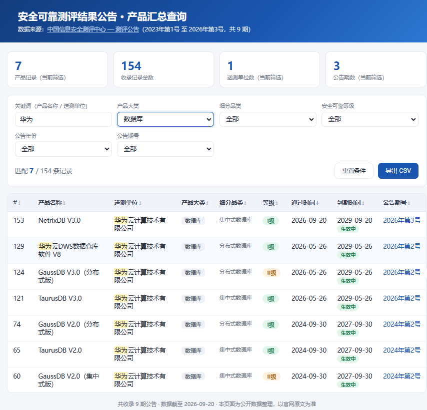Click the keyword input containing 华为
The image size is (427, 410).
[63, 119]
